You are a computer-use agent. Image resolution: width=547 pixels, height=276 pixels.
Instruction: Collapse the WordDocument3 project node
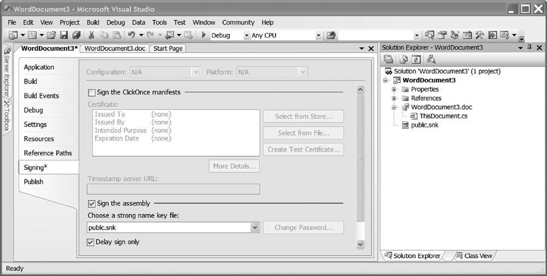pos(386,80)
